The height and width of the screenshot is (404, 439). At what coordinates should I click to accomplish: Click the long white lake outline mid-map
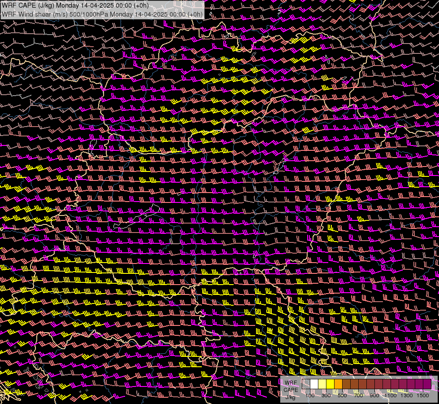pos(137,216)
